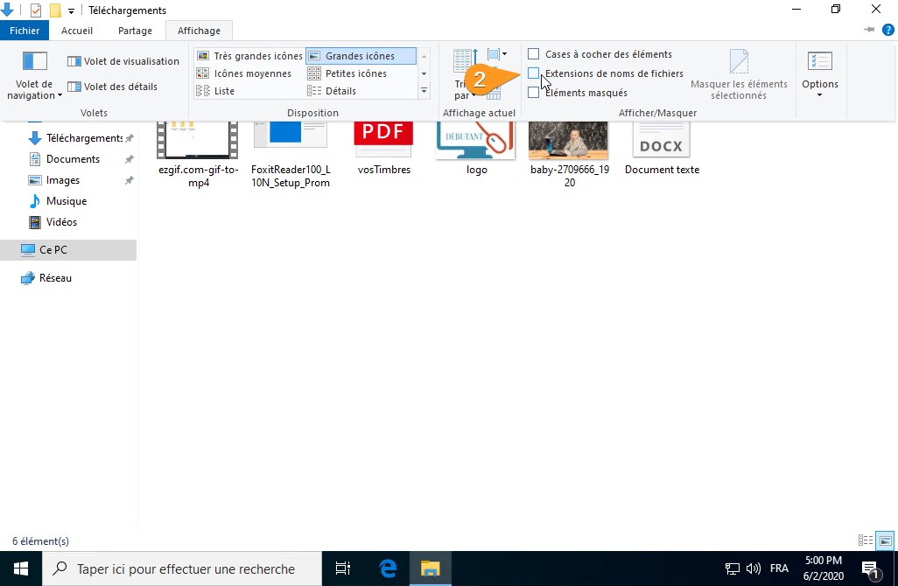The image size is (898, 586).
Task: Launch Microsoft Edge from taskbar
Action: (388, 569)
